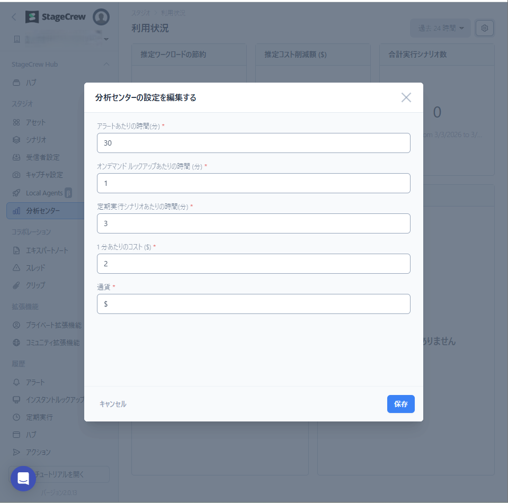Close the 分析センター settings dialog

406,97
